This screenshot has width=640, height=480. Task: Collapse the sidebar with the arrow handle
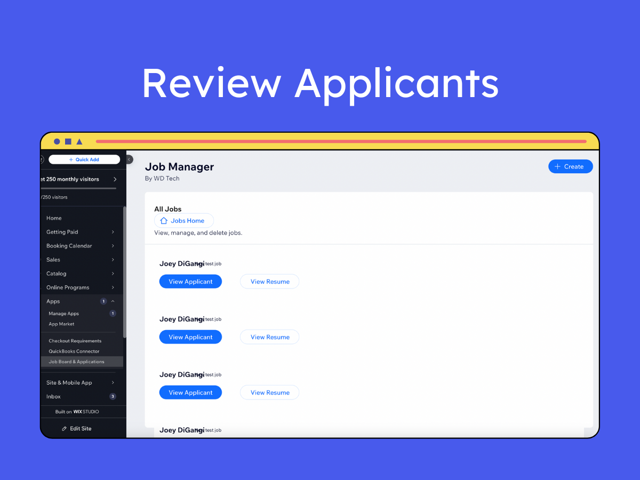click(129, 159)
